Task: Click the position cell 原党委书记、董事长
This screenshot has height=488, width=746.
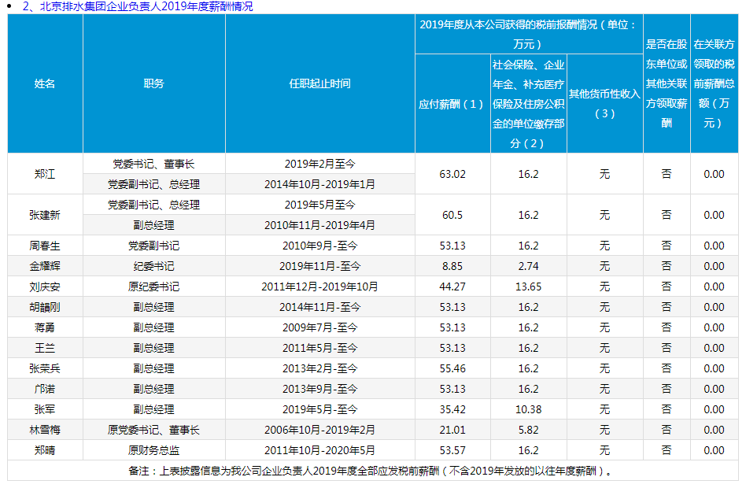Action: point(153,431)
